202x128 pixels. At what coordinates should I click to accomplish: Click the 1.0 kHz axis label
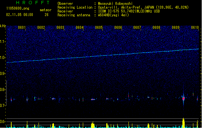click(x=3, y=58)
